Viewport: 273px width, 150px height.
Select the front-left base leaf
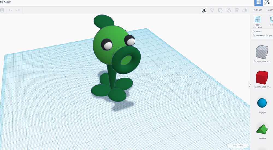point(100,90)
